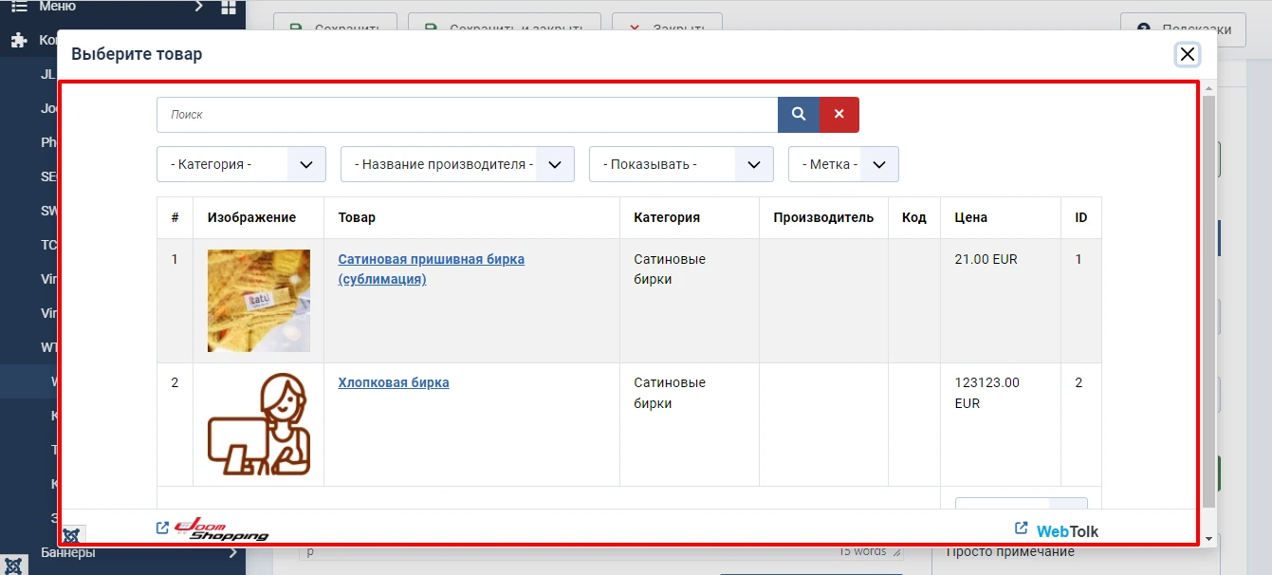Collapse sidebar using the Меню chevron
The height and width of the screenshot is (575, 1272).
click(198, 7)
